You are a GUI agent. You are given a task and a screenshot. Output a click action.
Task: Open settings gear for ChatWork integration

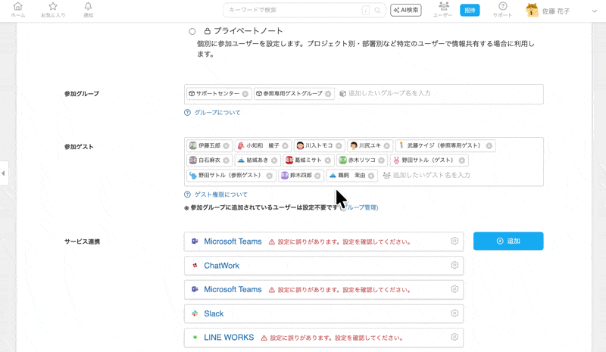click(454, 266)
